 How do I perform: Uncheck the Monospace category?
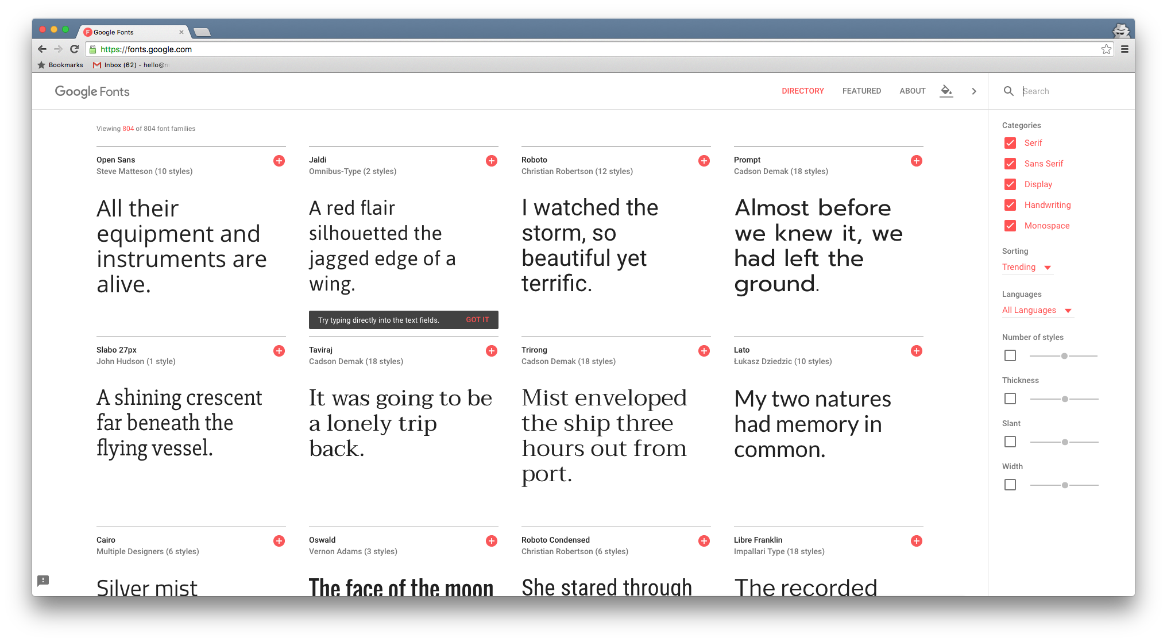(x=1010, y=226)
